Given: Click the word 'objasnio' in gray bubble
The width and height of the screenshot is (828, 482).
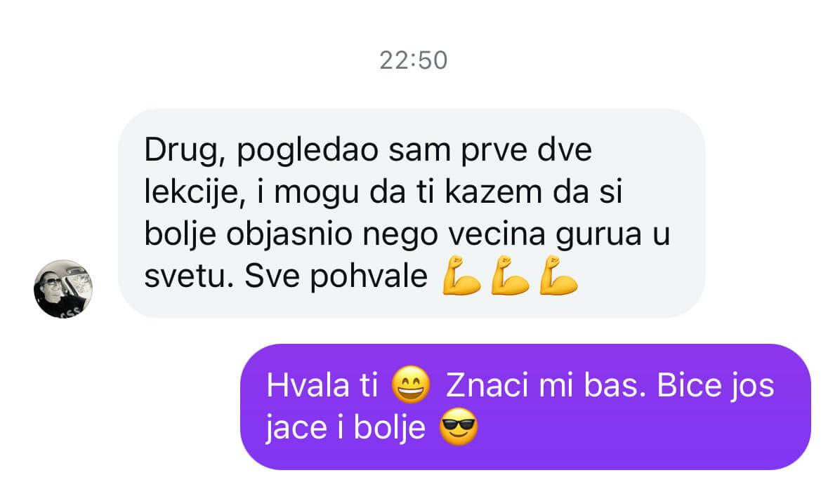Looking at the screenshot, I should [289, 235].
